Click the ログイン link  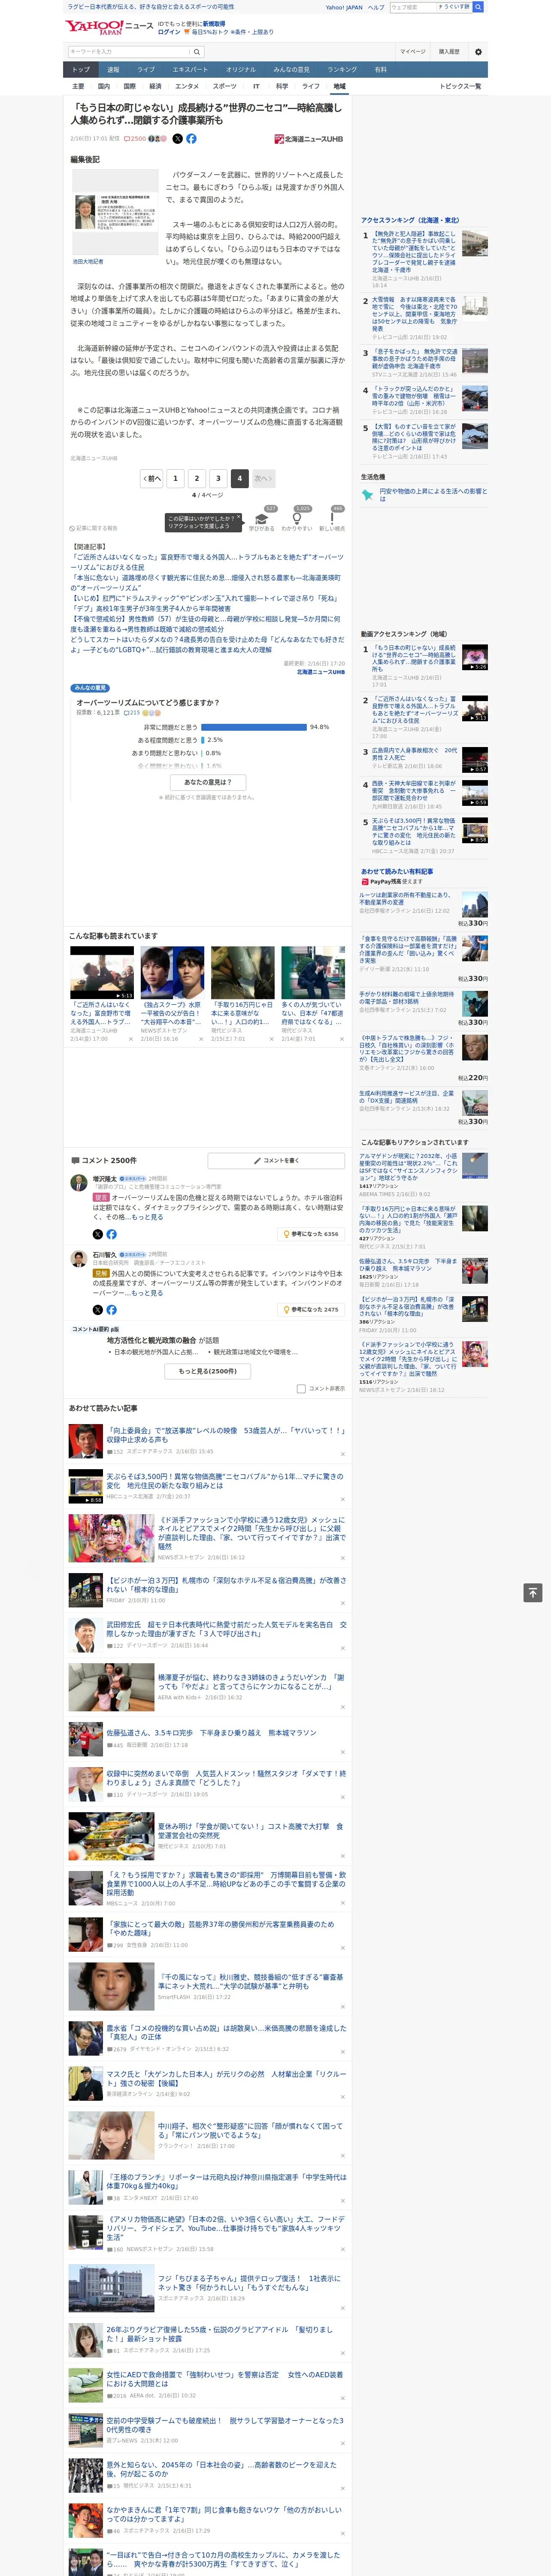[x=169, y=32]
